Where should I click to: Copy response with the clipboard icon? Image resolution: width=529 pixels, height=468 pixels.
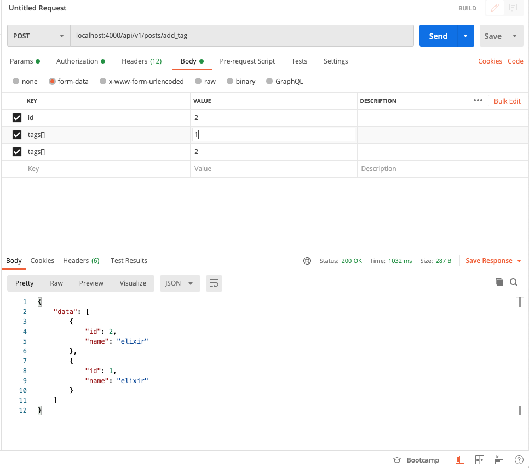coord(499,282)
